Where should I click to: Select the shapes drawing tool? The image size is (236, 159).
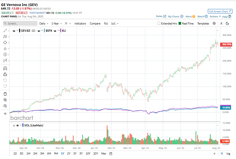click(5, 43)
